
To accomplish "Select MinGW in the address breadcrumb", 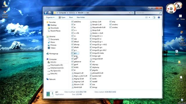I will point(81,13).
